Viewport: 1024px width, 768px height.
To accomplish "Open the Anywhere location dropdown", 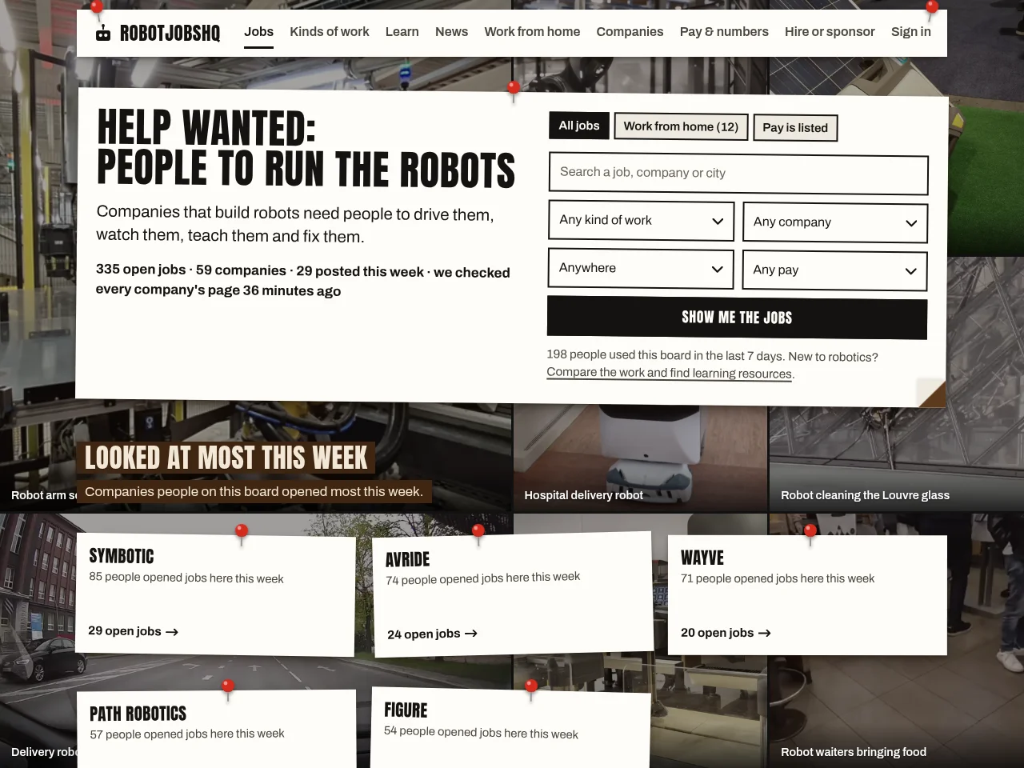I will 641,268.
